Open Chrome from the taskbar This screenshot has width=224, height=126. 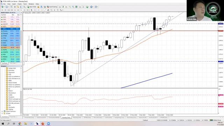[20, 124]
